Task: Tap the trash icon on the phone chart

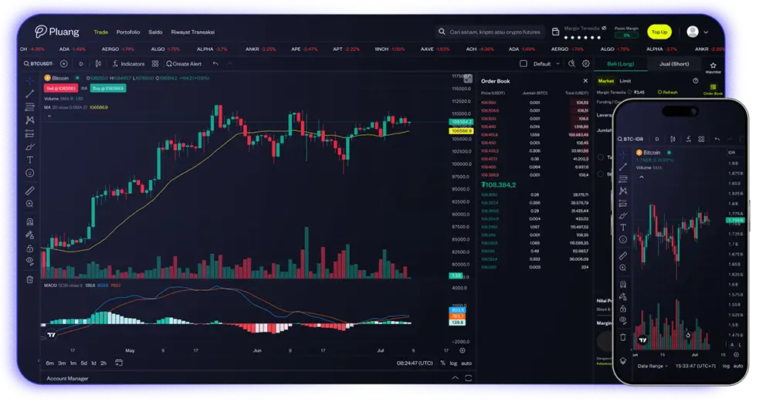Action: click(x=623, y=337)
